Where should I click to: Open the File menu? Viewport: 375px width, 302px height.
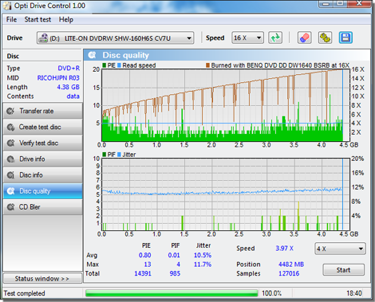click(x=12, y=20)
